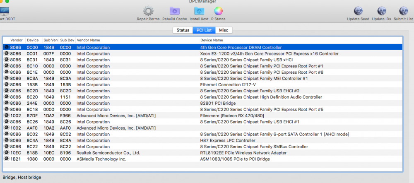Screen dimensions: 414x183
Task: Select High Definition Audio Controller entry
Action: pyautogui.click(x=261, y=97)
